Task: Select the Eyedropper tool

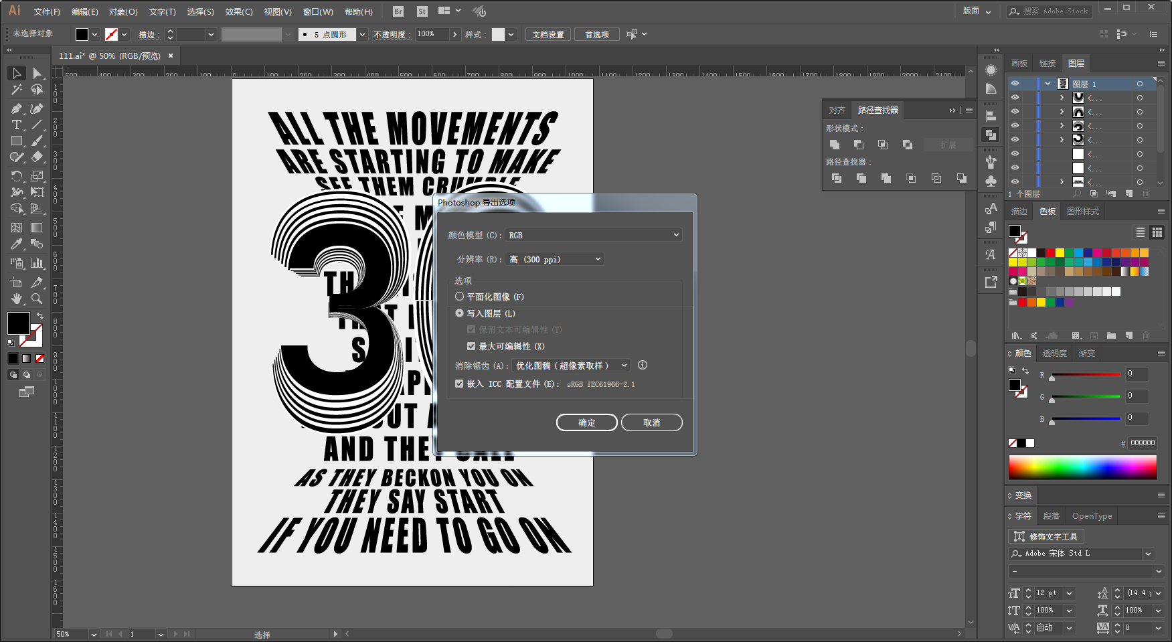Action: [17, 244]
